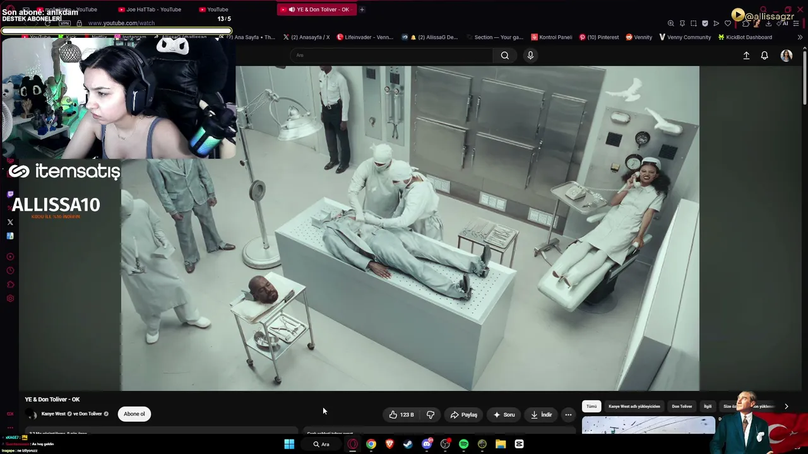Open Settings gear in the Opera sidebar
Image resolution: width=808 pixels, height=454 pixels.
[10, 298]
